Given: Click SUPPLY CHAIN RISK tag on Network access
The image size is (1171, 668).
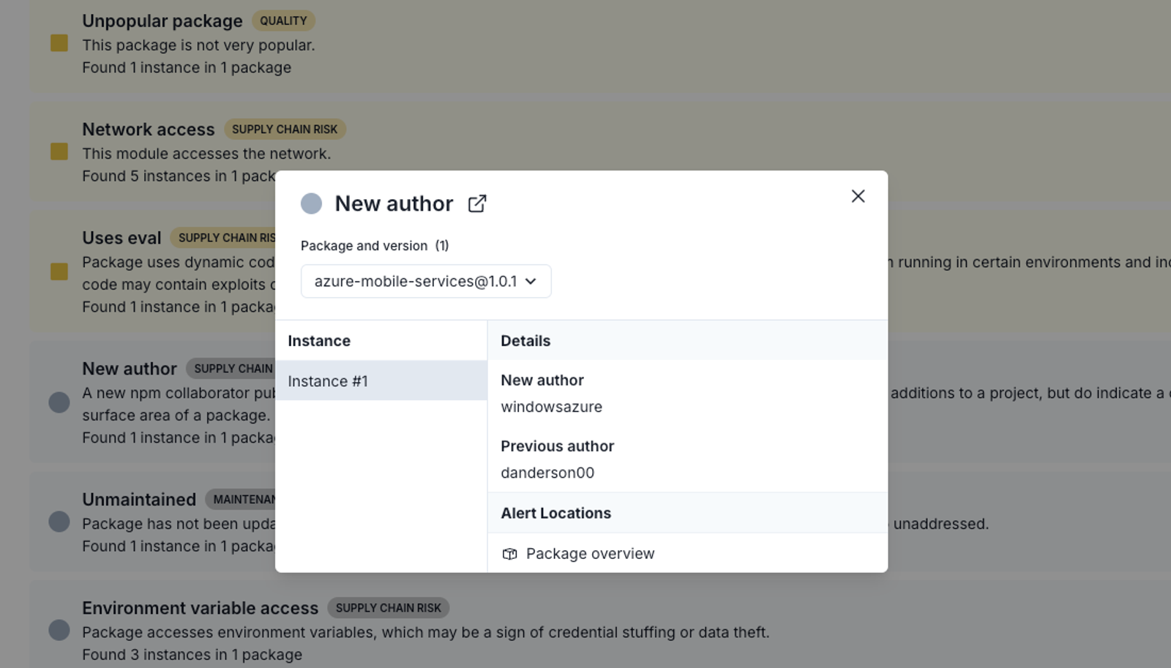Looking at the screenshot, I should click(x=285, y=130).
